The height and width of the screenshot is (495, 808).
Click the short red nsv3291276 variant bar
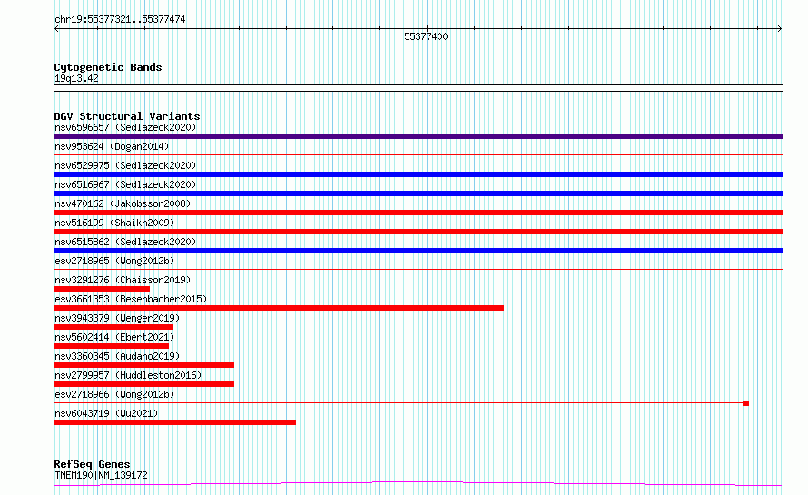[102, 289]
